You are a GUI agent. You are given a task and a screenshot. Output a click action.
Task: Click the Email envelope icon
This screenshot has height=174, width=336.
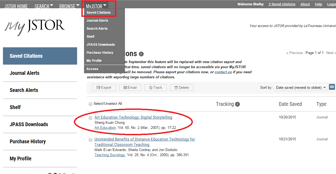tap(125, 87)
